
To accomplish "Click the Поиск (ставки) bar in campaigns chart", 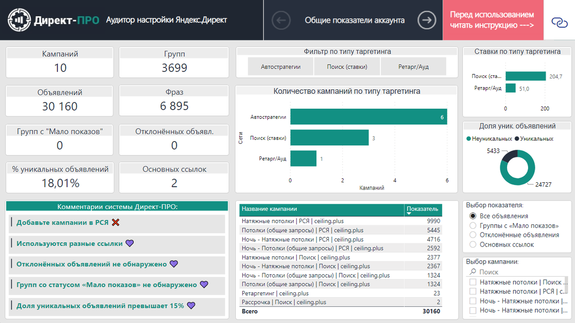I will 329,138.
